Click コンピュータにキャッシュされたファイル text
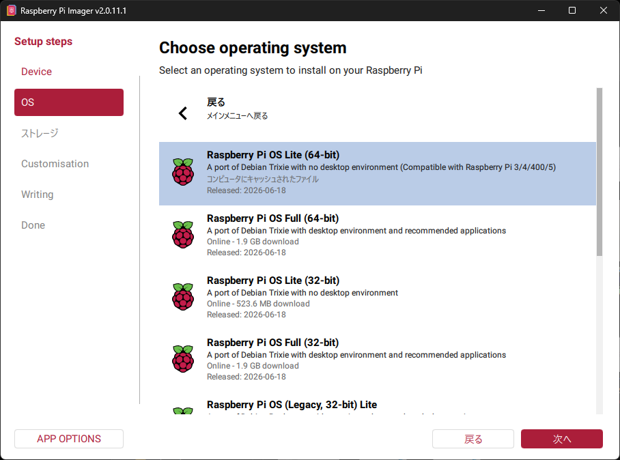Screen dimensions: 620x460 click(x=263, y=179)
